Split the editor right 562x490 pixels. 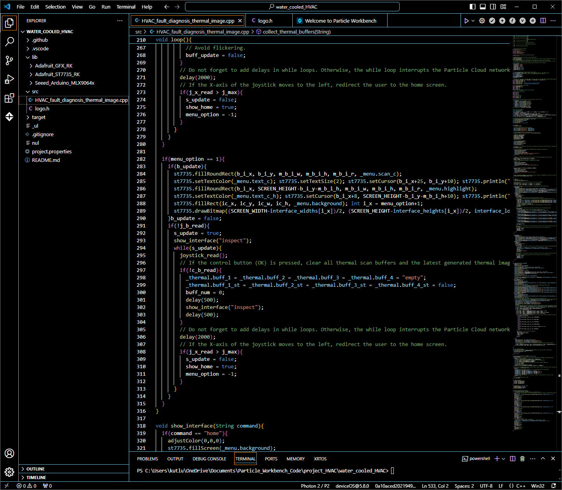pyautogui.click(x=543, y=21)
